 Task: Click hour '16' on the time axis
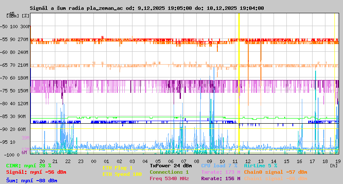[299, 161]
